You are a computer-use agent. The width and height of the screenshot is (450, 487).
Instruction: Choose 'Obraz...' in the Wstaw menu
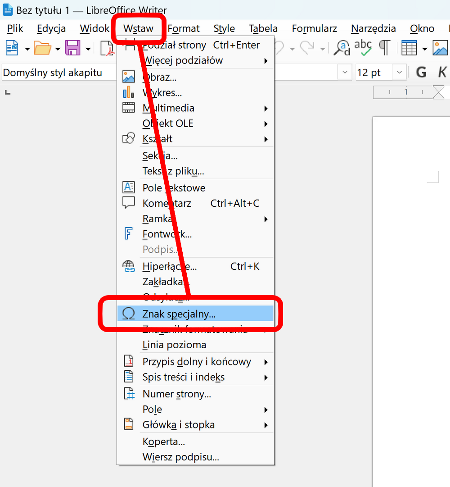click(x=195, y=77)
